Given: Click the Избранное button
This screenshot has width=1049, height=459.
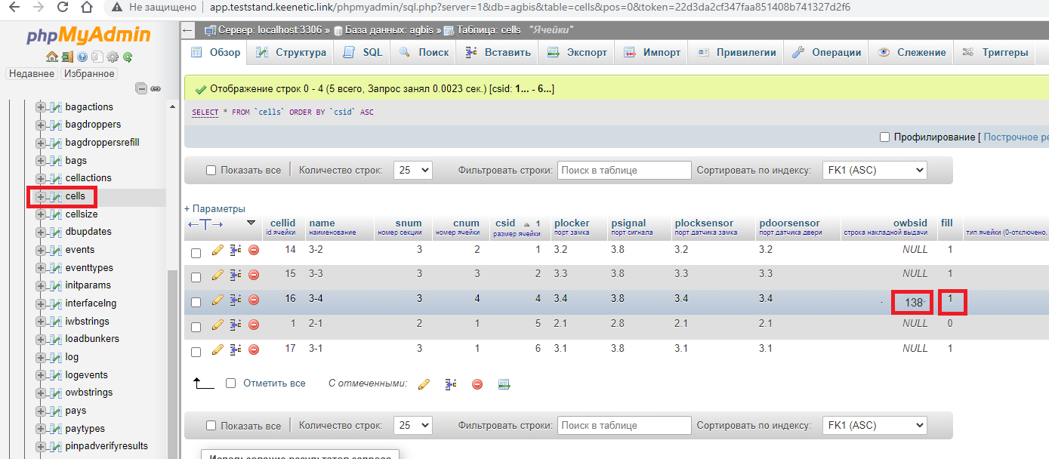Looking at the screenshot, I should [89, 74].
